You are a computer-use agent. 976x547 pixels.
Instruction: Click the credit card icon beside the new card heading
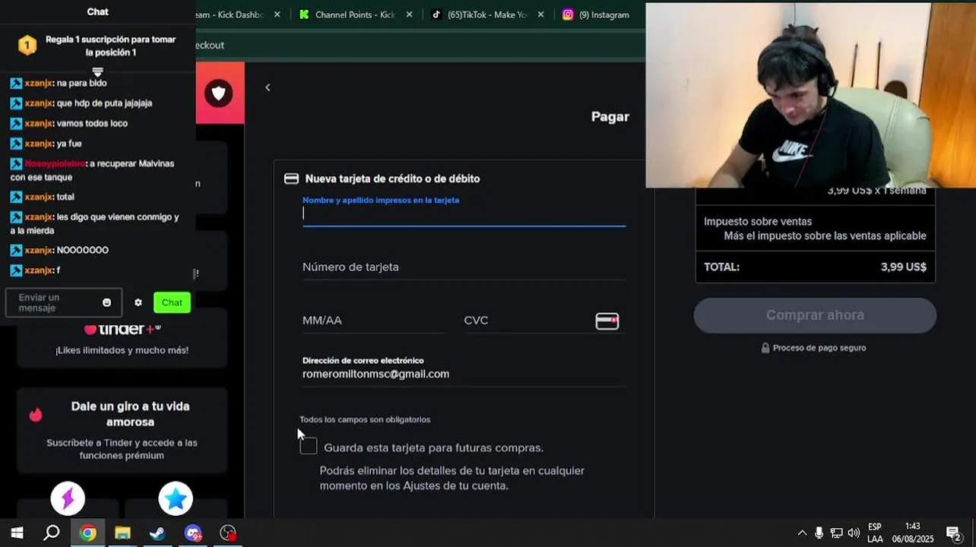(x=291, y=179)
